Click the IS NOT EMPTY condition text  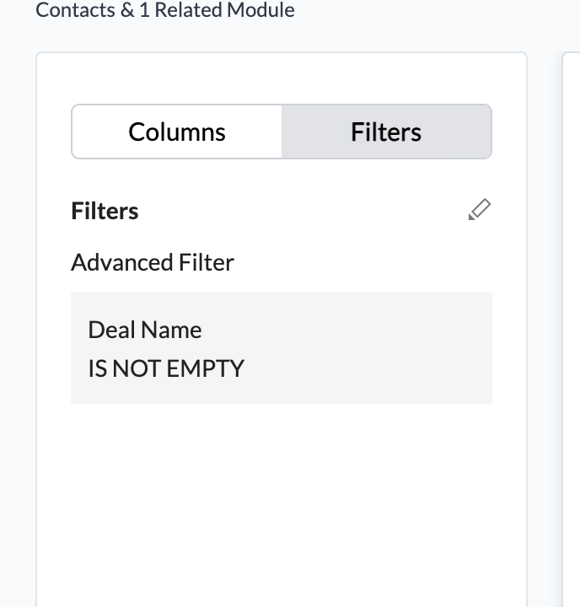[166, 368]
